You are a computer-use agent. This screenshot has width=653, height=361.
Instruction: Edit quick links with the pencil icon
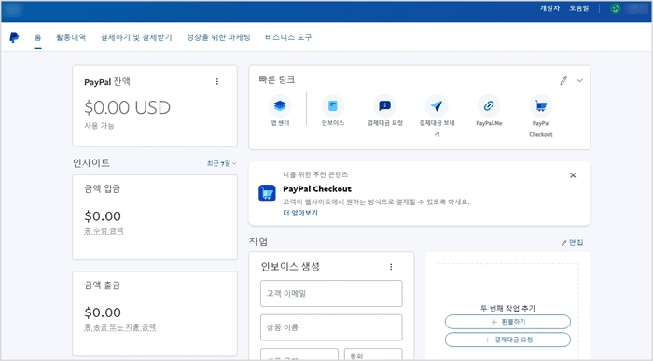pos(563,80)
